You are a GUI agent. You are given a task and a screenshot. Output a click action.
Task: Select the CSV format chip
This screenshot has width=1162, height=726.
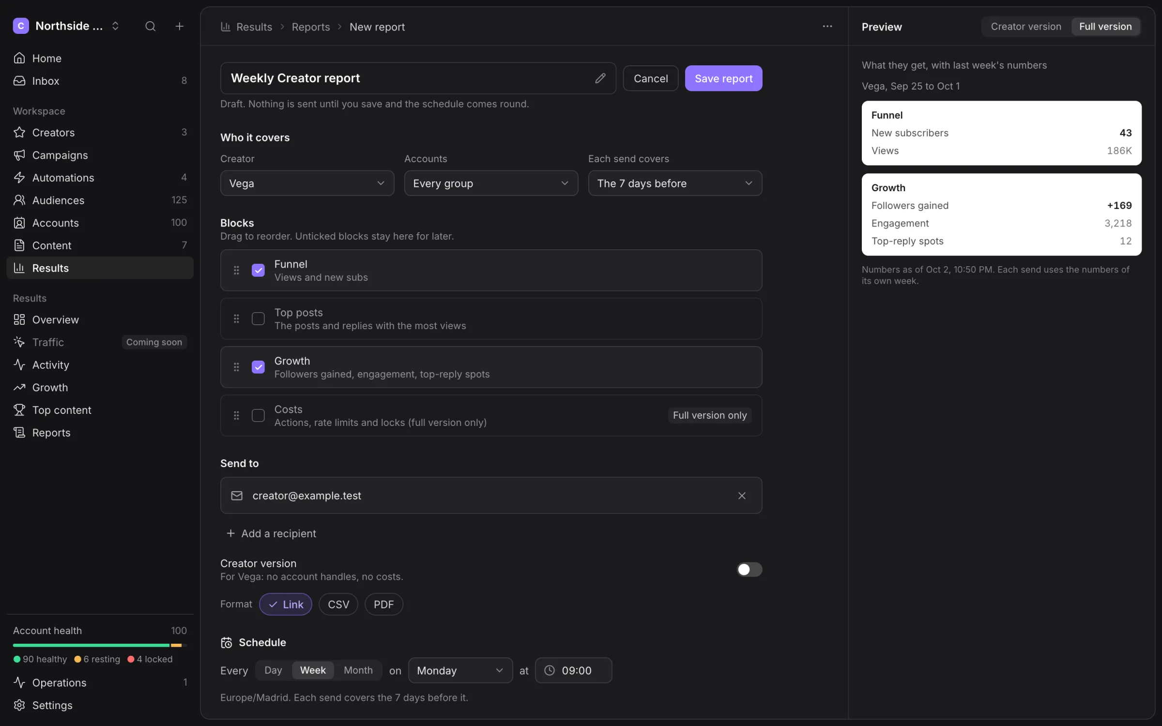pos(338,604)
